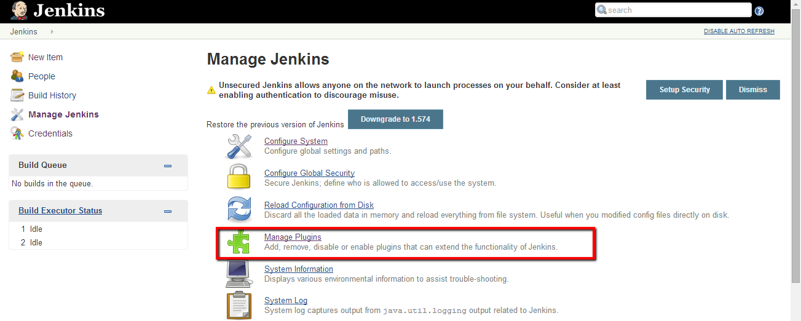Click executor 1 Idle row
Screen dimensions: 801x321
tap(98, 229)
